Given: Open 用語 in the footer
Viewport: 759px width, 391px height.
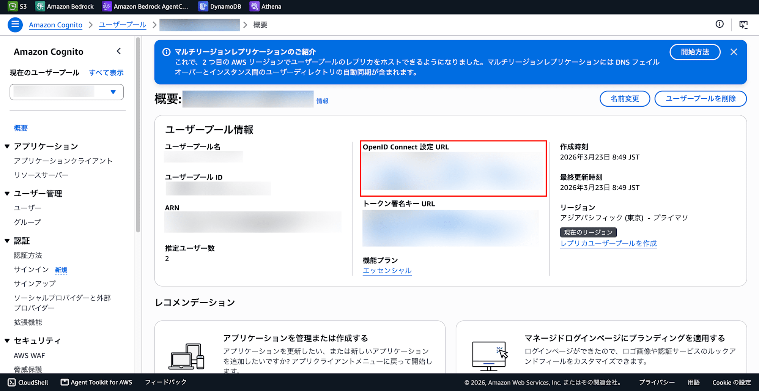Looking at the screenshot, I should pos(694,382).
